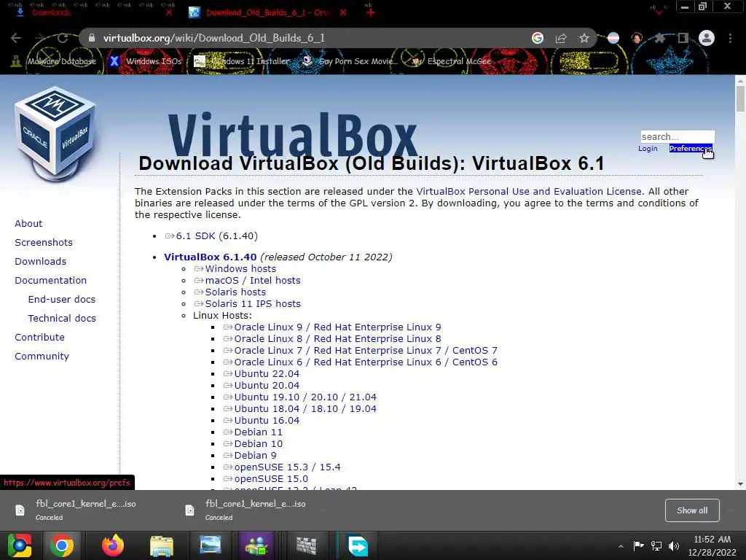Show hidden system tray icons arrow
Image resolution: width=746 pixels, height=560 pixels.
(x=621, y=546)
